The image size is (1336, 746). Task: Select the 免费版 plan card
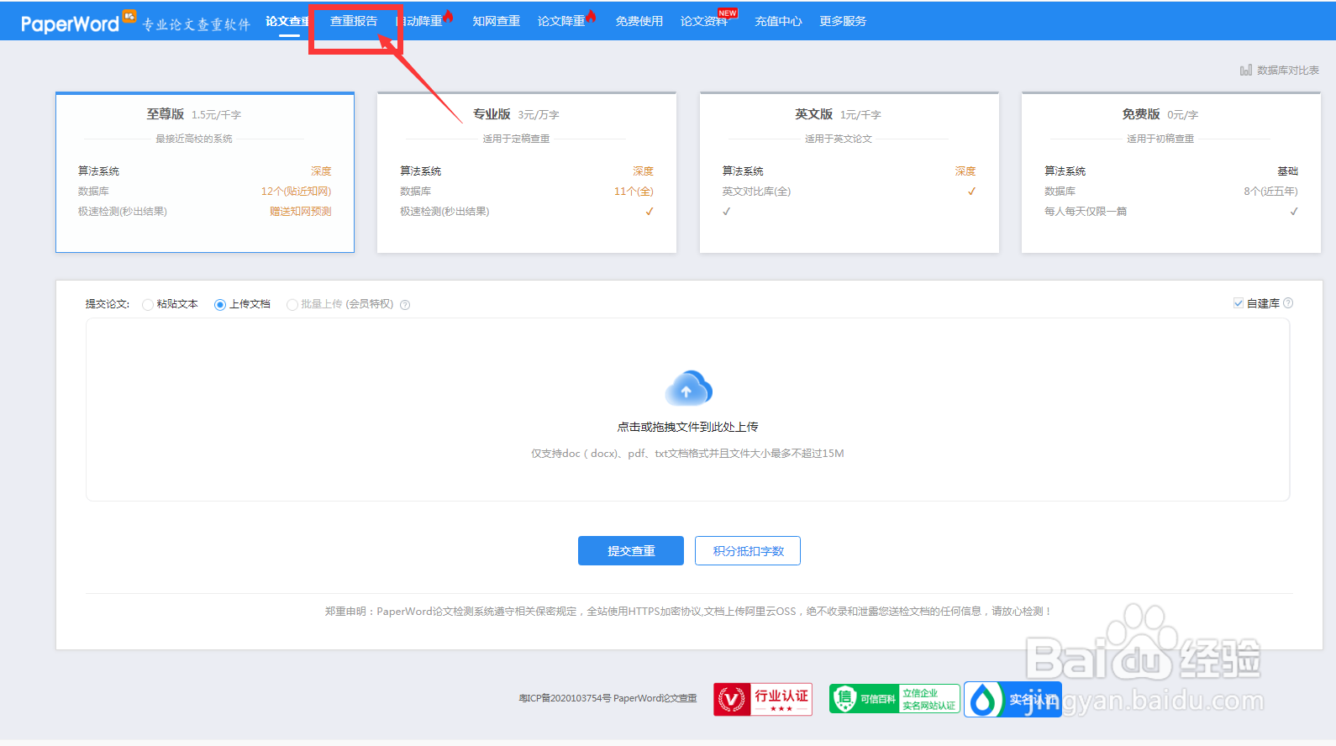coord(1171,172)
